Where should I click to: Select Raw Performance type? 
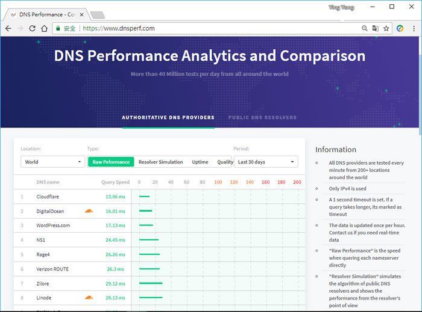click(x=111, y=162)
